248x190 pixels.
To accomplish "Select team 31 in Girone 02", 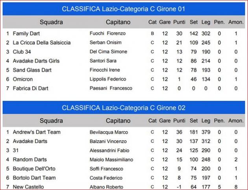I will pos(16,150).
